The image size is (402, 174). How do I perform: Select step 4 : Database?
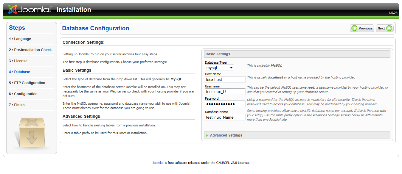coord(19,72)
